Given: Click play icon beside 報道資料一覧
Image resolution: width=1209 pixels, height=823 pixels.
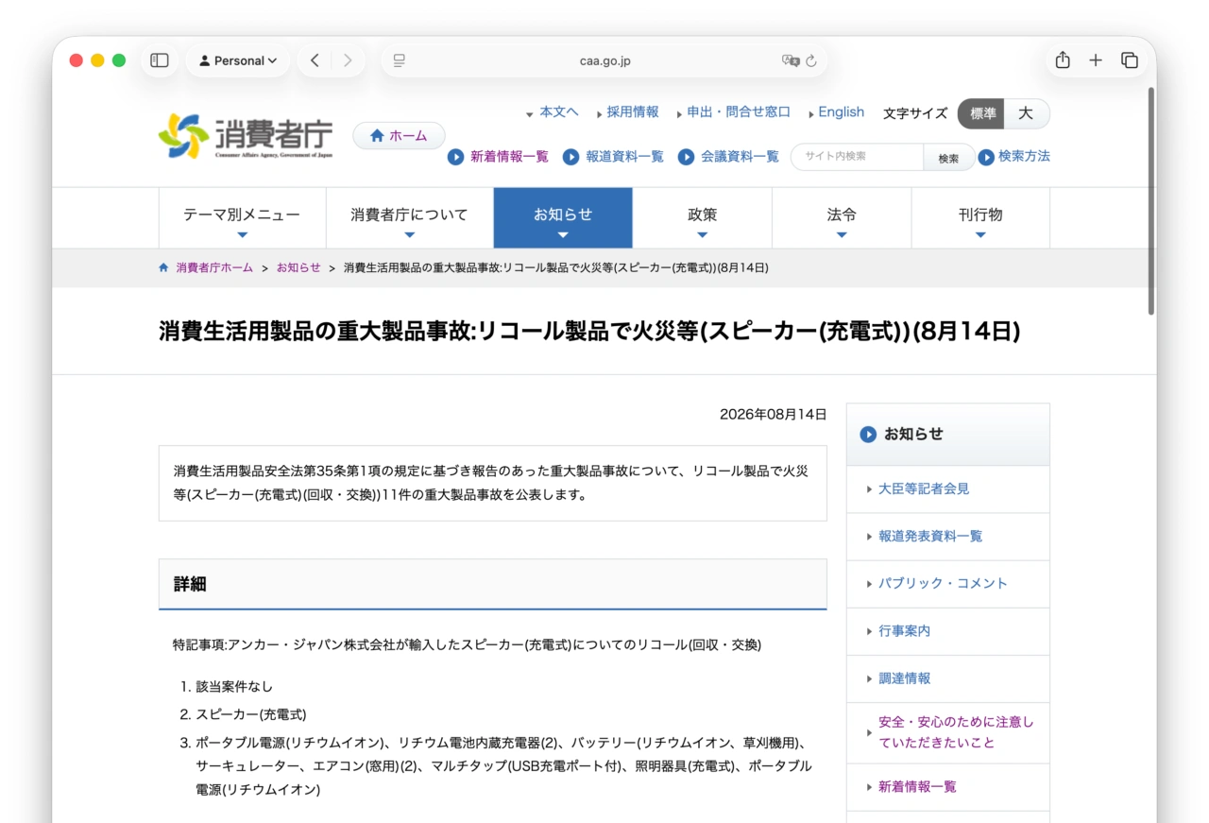Looking at the screenshot, I should pos(571,157).
